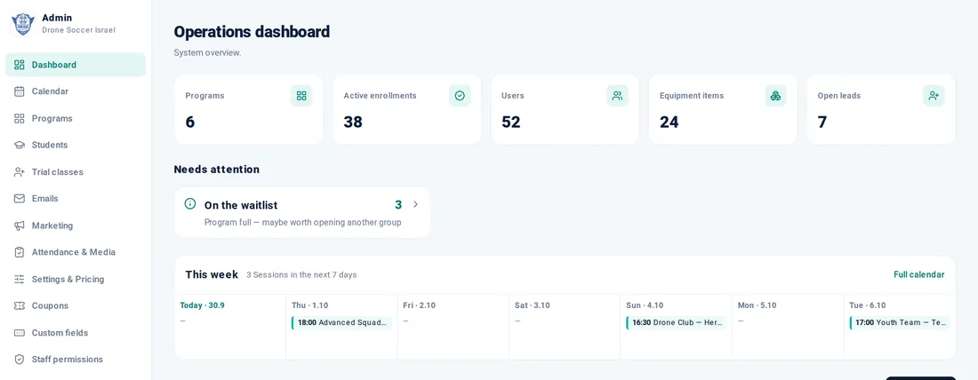Screen dimensions: 978x380
Task: Click the Custom fields icon
Action: (20, 333)
